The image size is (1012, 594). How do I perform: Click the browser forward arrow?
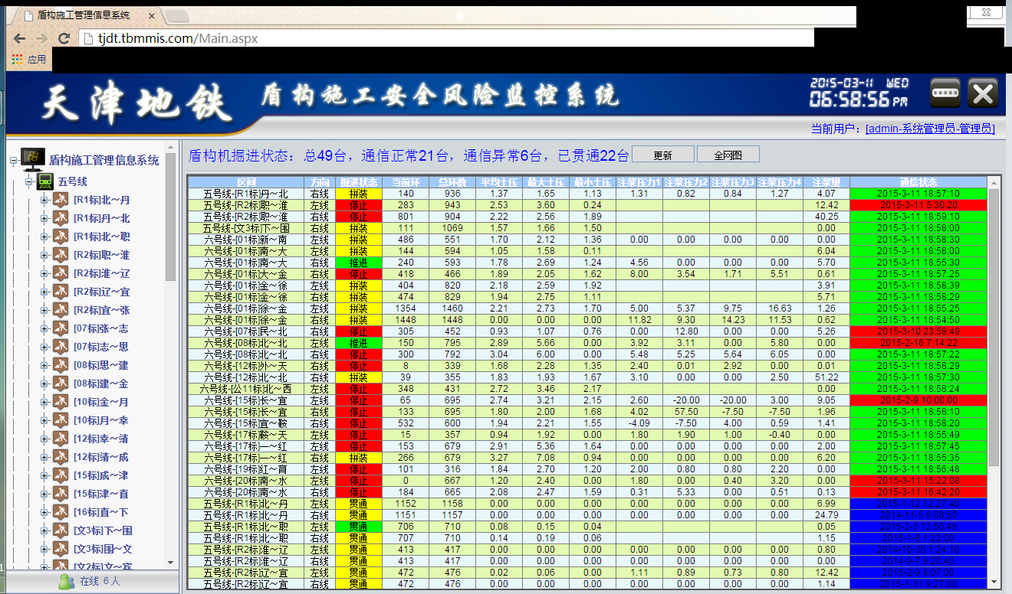tap(42, 38)
